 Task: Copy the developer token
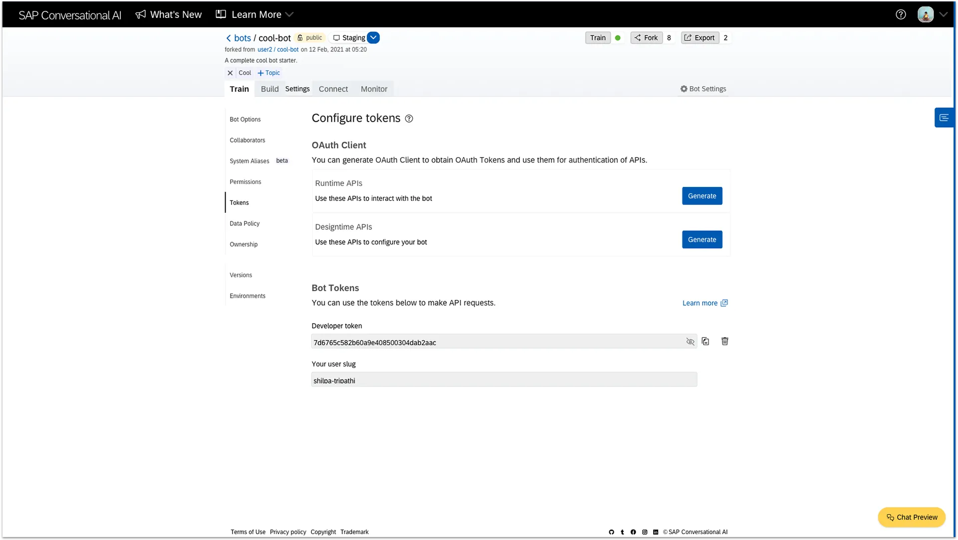tap(705, 342)
